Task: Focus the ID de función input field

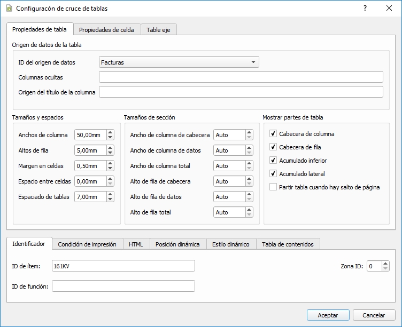Action: tap(123, 286)
